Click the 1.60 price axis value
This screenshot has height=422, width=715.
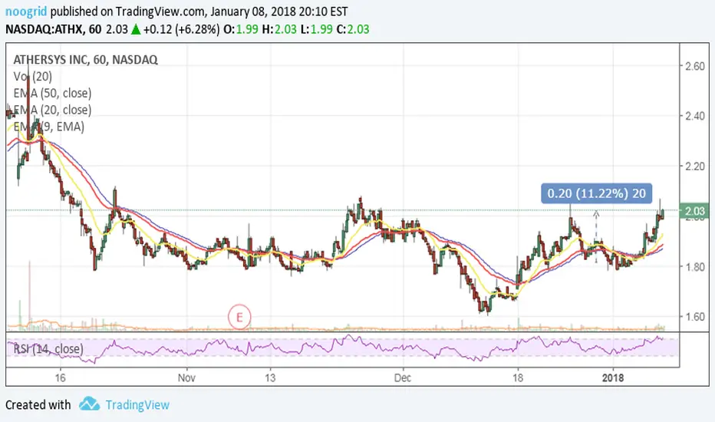tap(695, 317)
